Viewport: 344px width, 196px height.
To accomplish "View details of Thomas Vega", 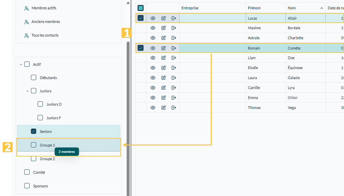I will [x=153, y=108].
